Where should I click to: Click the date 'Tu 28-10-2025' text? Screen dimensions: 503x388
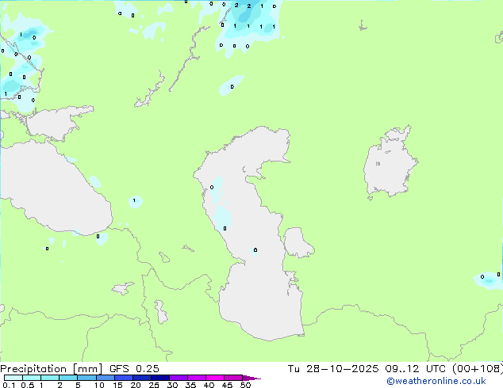(x=333, y=369)
